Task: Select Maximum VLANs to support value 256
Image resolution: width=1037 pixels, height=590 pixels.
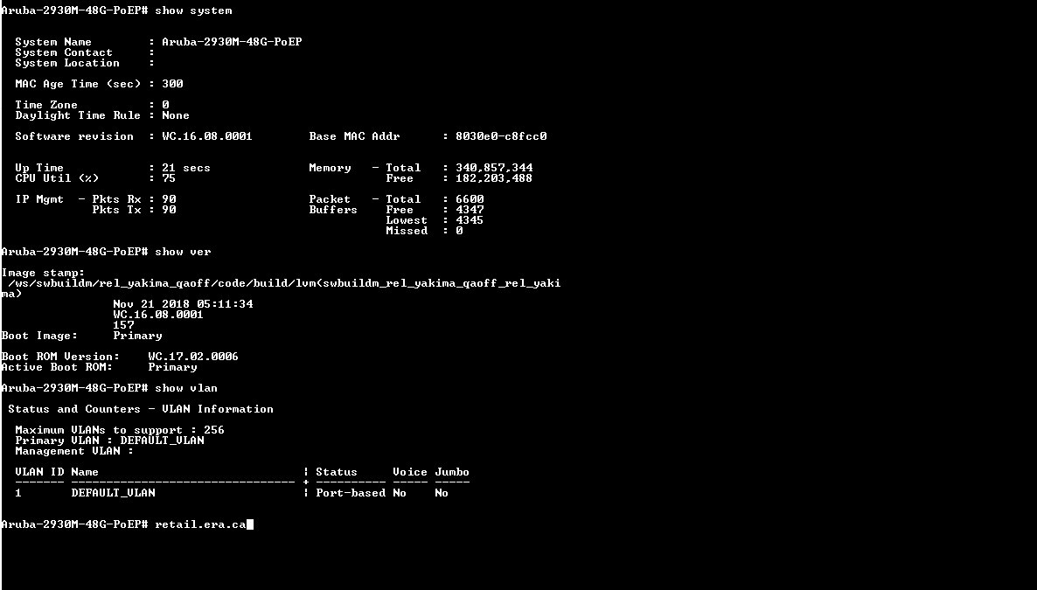Action: tap(213, 430)
